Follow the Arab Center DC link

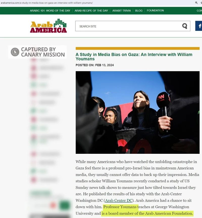[118, 201]
